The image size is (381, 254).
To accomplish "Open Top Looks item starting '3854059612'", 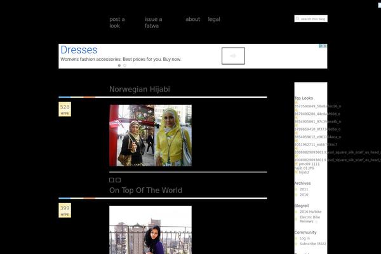I will [x=318, y=137].
